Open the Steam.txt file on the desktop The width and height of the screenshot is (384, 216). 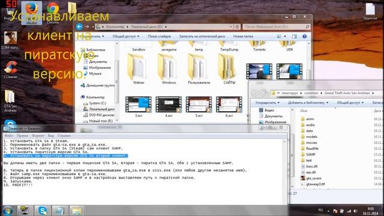370,11
